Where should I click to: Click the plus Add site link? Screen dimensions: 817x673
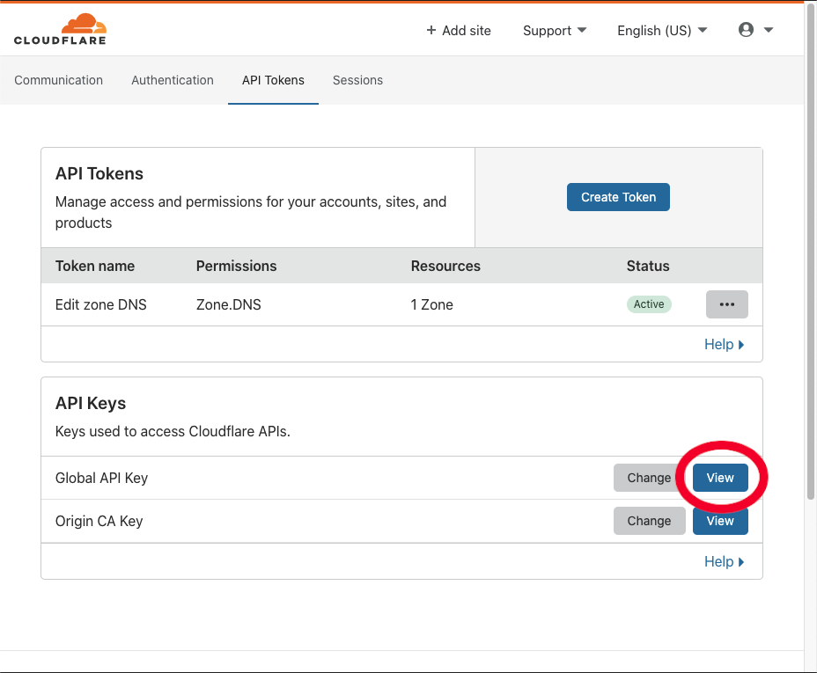[459, 30]
